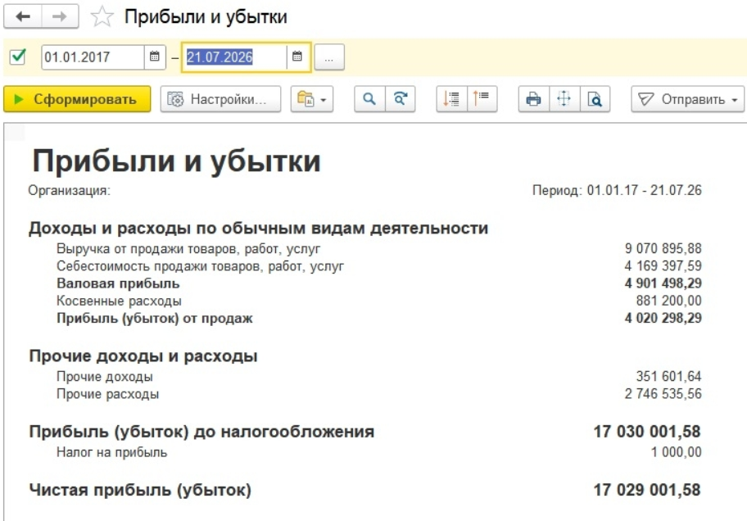Click the start date field 01.01.2017
The image size is (747, 521).
(93, 57)
